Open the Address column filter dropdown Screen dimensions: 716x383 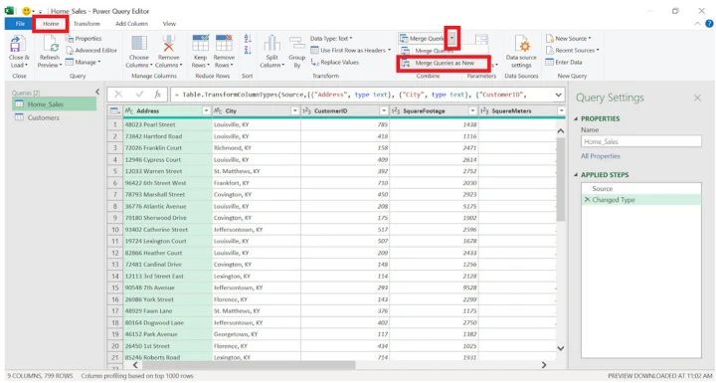click(206, 111)
